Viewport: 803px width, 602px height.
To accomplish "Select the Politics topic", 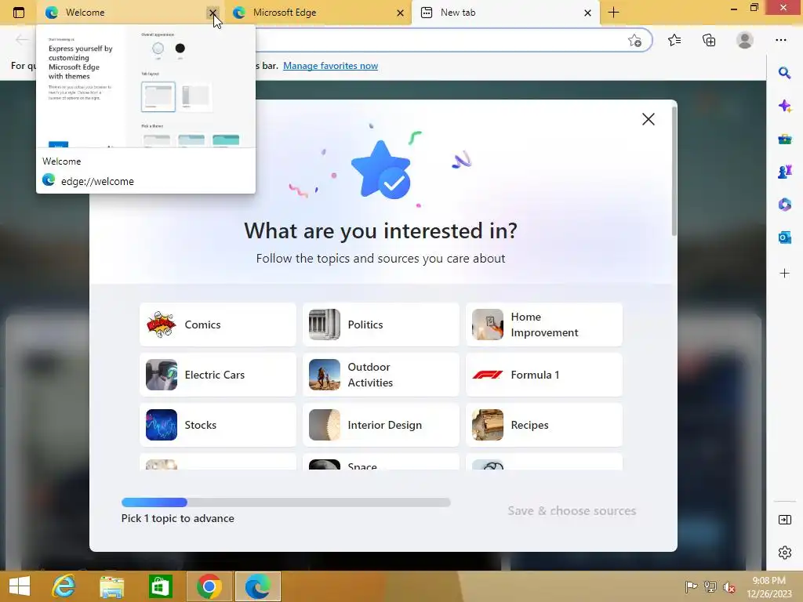I will pyautogui.click(x=381, y=325).
